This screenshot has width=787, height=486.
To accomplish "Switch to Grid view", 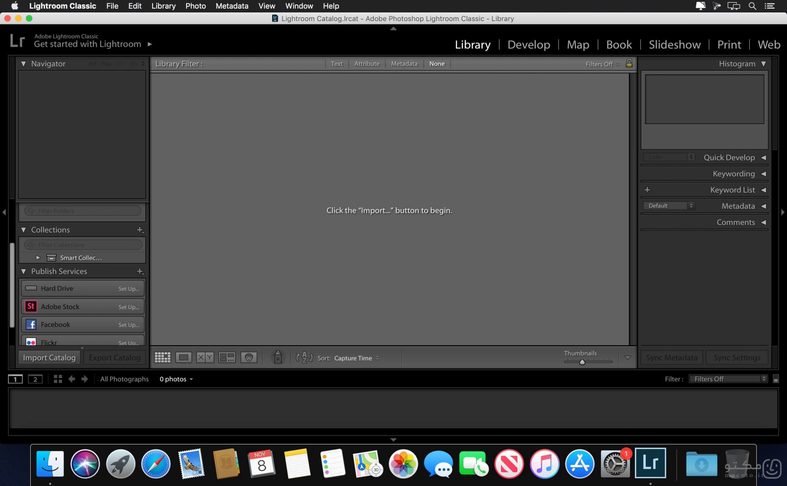I will coord(162,357).
